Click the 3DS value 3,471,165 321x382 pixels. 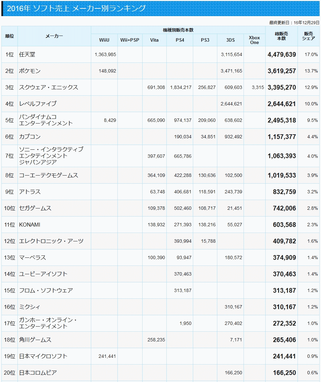(x=231, y=71)
